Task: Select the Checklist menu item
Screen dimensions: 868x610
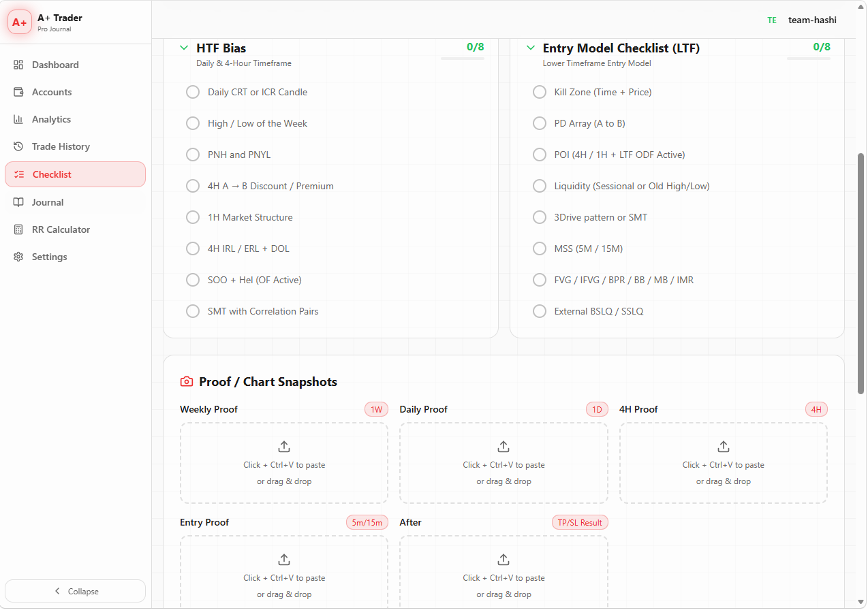Action: click(75, 174)
